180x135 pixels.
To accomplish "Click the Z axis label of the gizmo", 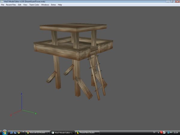I will [22, 94].
